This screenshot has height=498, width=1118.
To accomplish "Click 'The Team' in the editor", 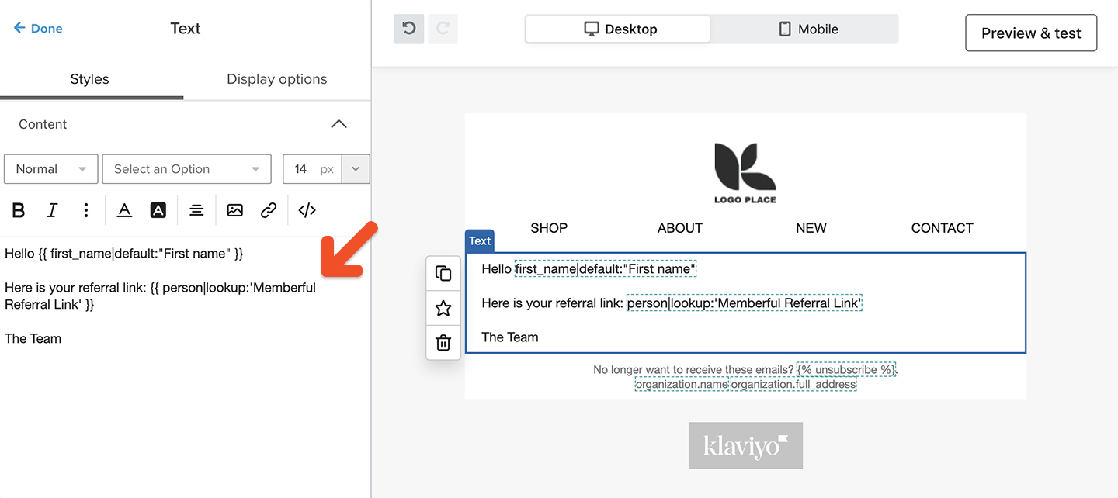I will click(33, 339).
